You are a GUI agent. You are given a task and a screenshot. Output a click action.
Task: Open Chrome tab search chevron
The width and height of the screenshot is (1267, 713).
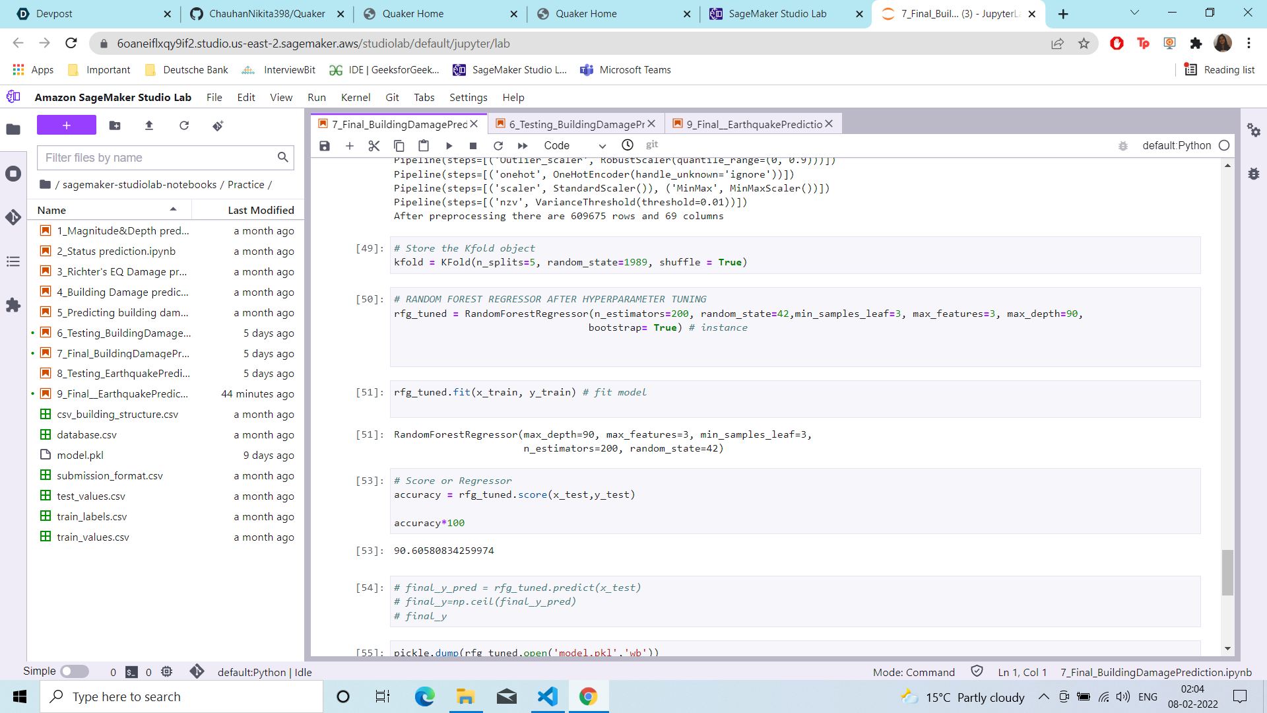(x=1134, y=13)
